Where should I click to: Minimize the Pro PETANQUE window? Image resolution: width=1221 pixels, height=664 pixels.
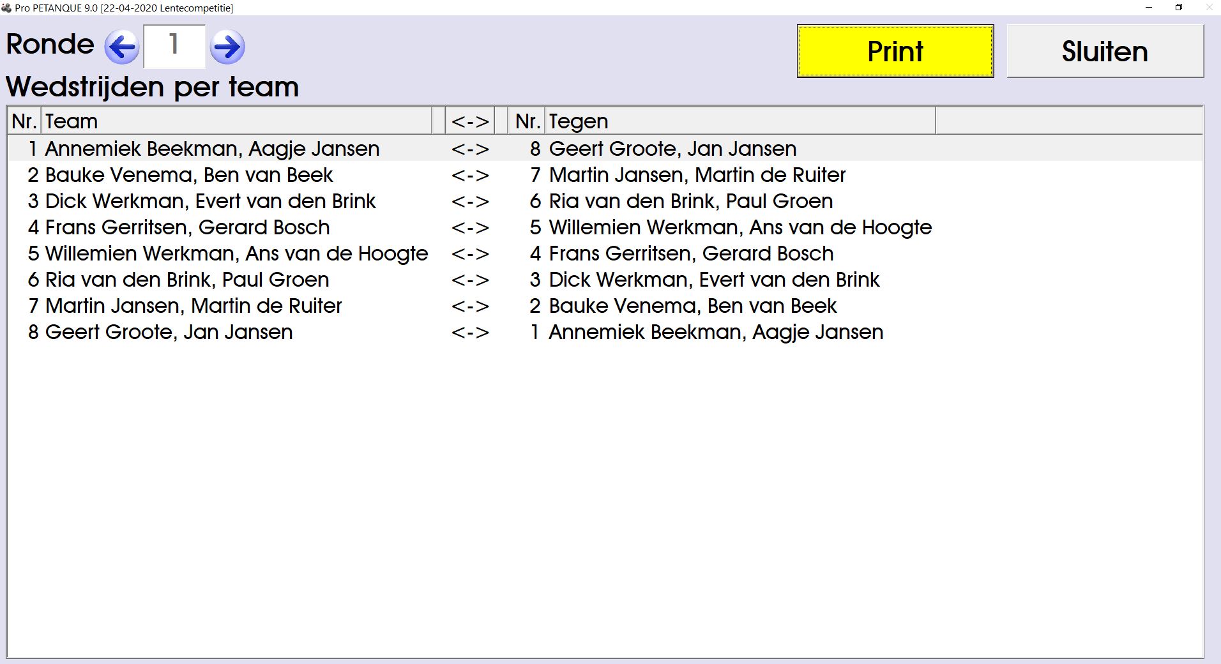(x=1149, y=8)
